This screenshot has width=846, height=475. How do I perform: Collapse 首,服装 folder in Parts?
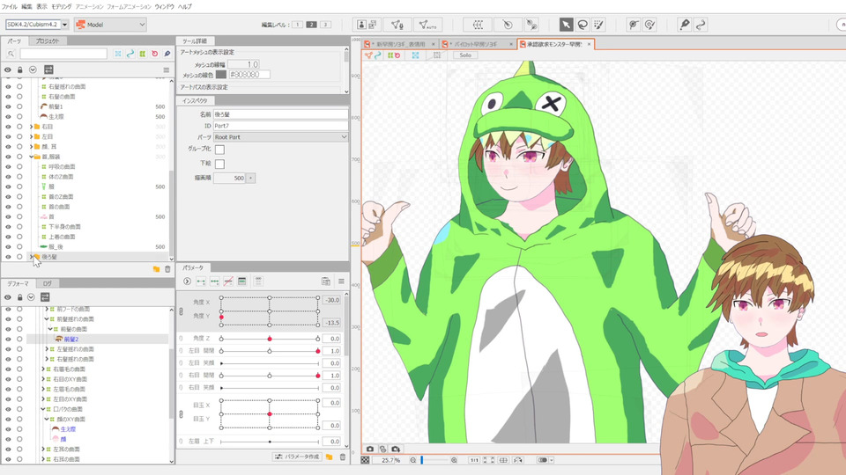pyautogui.click(x=31, y=157)
